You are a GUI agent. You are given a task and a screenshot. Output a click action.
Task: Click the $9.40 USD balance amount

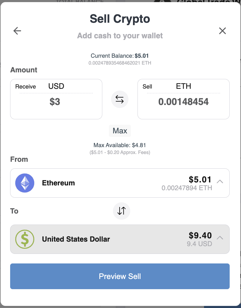200,235
